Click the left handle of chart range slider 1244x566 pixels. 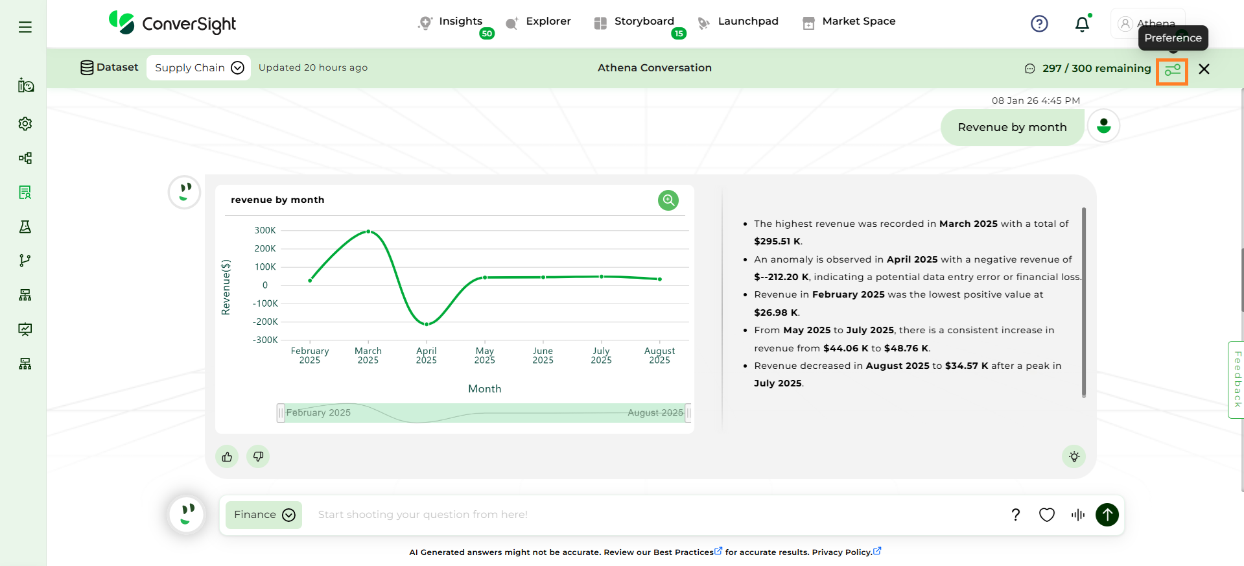click(281, 413)
